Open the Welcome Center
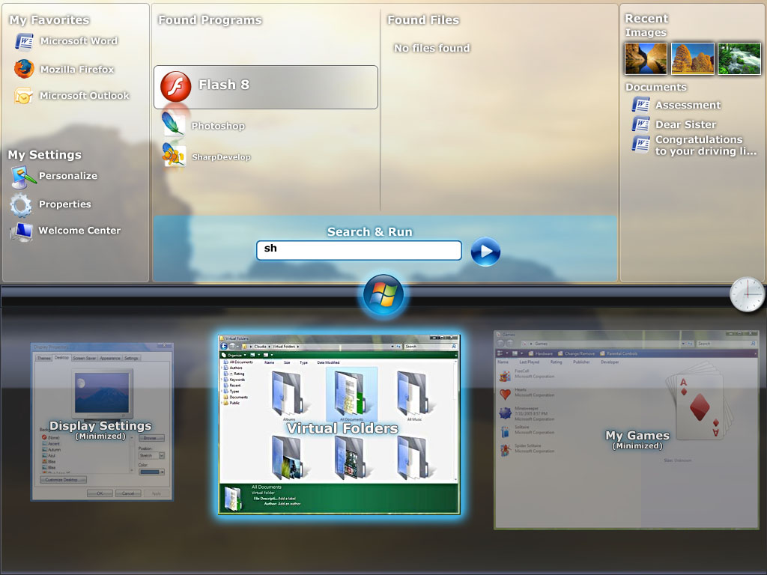 (x=66, y=231)
